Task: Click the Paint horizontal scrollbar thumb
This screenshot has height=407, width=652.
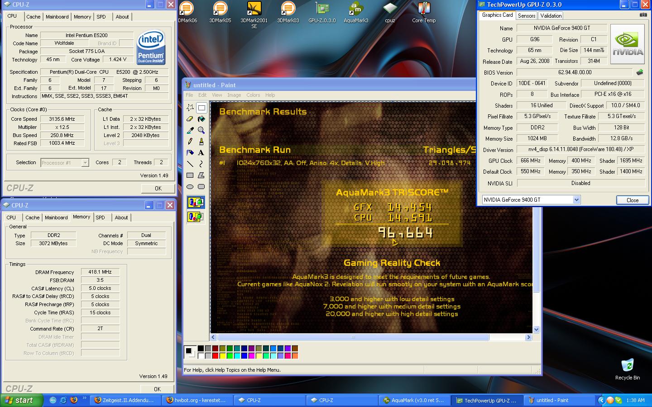Action: pos(353,337)
